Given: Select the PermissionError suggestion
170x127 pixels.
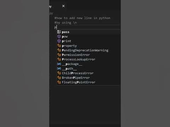Looking at the screenshot, I should [x=89, y=55].
